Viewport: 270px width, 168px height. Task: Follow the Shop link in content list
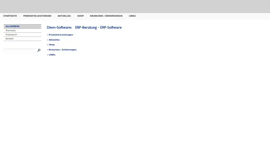point(52,45)
